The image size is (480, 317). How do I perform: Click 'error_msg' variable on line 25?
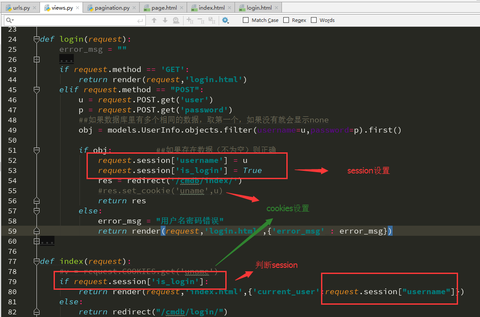[x=81, y=49]
